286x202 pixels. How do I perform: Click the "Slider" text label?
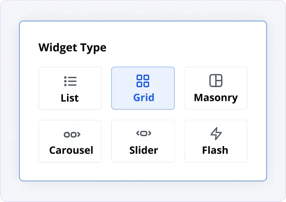[x=144, y=150]
